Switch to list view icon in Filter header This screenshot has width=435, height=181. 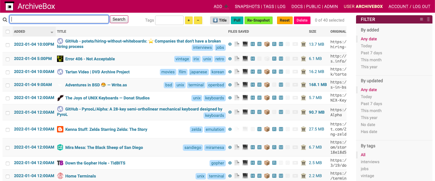point(421,19)
